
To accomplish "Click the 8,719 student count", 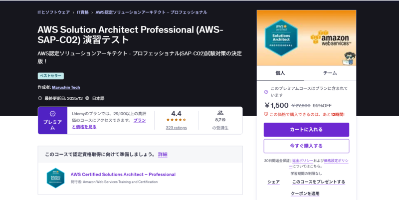I will click(x=220, y=120).
